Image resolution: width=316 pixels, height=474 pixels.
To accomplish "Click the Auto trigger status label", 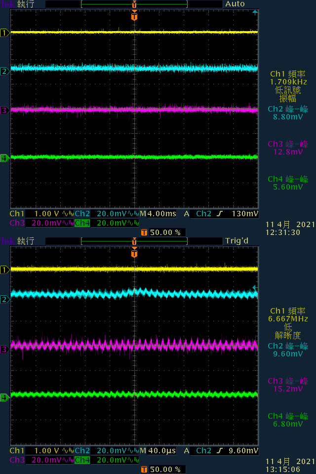I will pos(235,4).
